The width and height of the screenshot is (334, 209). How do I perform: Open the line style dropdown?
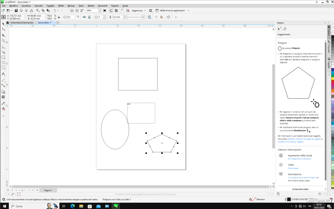pyautogui.click(x=143, y=17)
